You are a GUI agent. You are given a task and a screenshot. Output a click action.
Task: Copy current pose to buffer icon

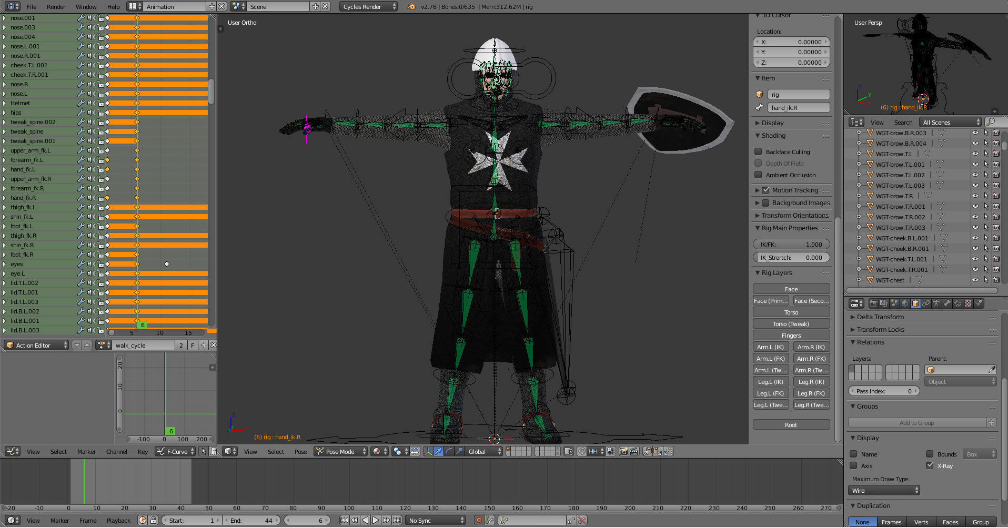point(647,452)
